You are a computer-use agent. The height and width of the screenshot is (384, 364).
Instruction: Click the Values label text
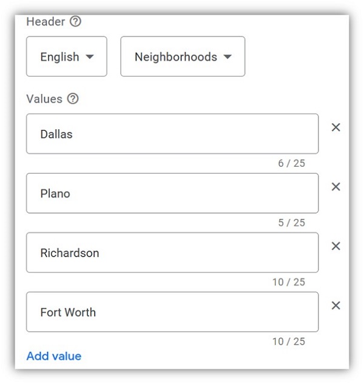coord(44,99)
